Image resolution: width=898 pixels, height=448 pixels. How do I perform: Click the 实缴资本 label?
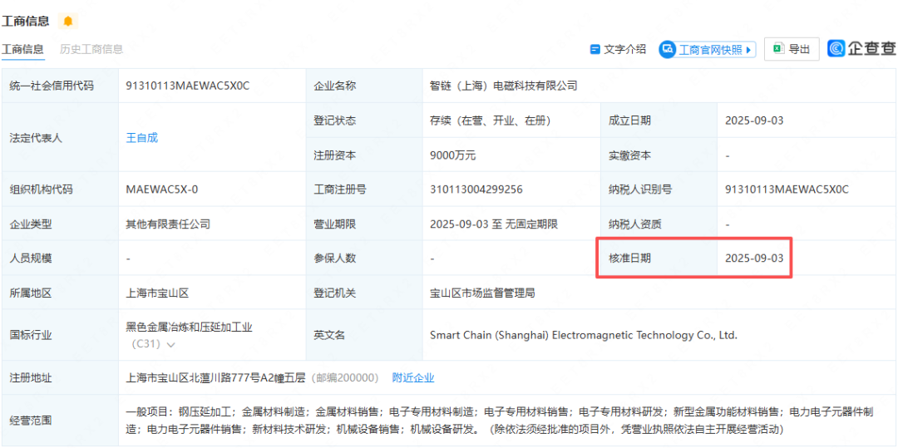click(x=629, y=155)
